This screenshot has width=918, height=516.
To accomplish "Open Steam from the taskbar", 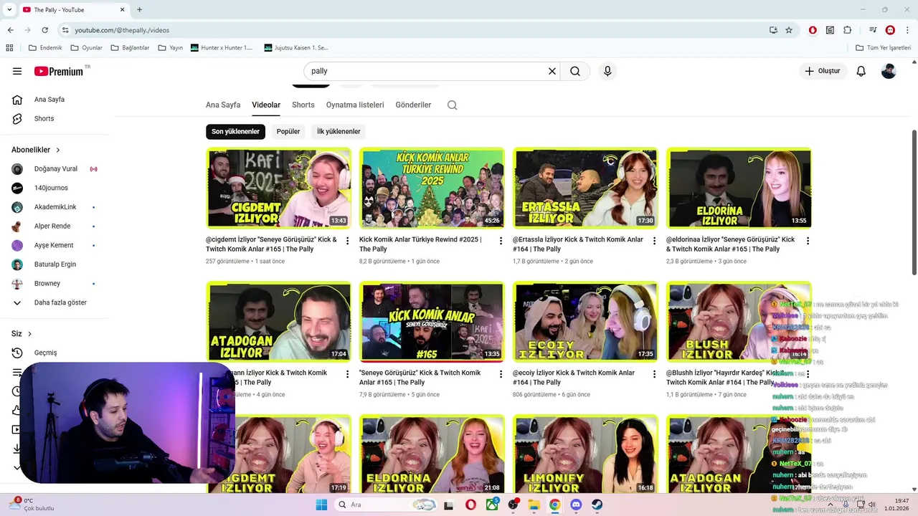I will (597, 505).
